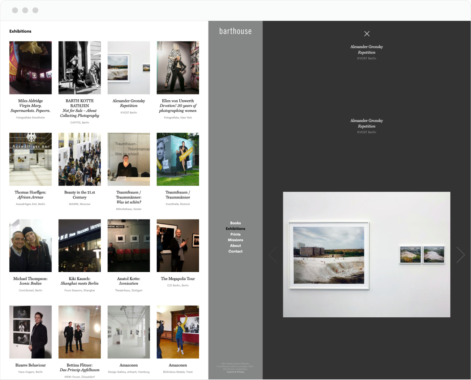View Ellen von Unwerth Devotion! exhibition
The height and width of the screenshot is (380, 471).
click(178, 67)
